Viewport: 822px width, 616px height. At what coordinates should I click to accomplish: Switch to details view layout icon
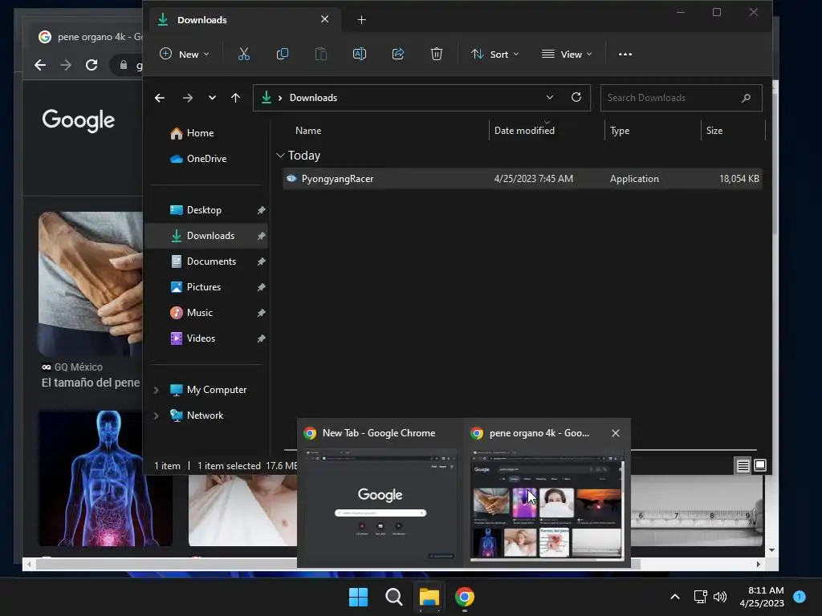click(743, 465)
